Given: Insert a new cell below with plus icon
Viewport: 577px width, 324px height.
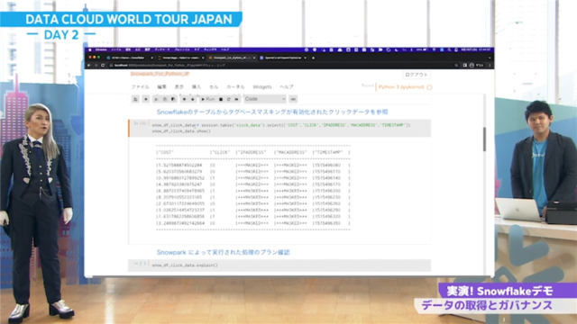Looking at the screenshot, I should (146, 99).
